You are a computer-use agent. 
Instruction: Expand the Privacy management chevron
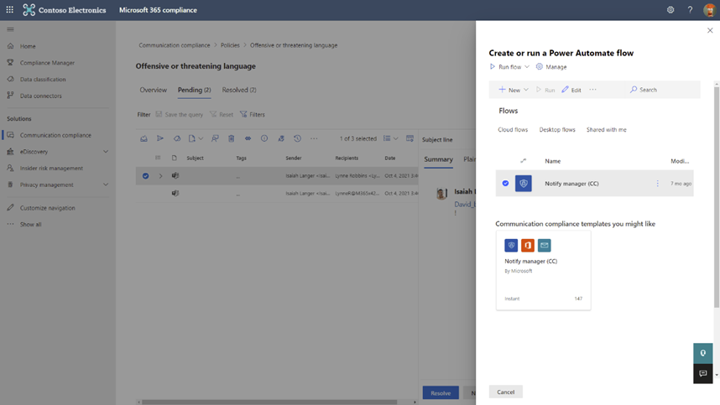(106, 184)
